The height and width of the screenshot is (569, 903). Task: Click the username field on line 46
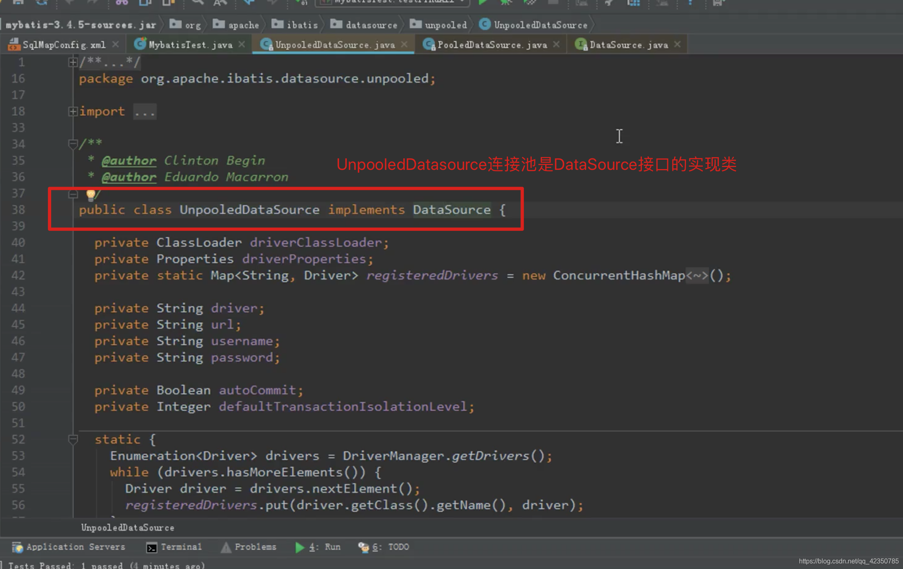pyautogui.click(x=242, y=341)
